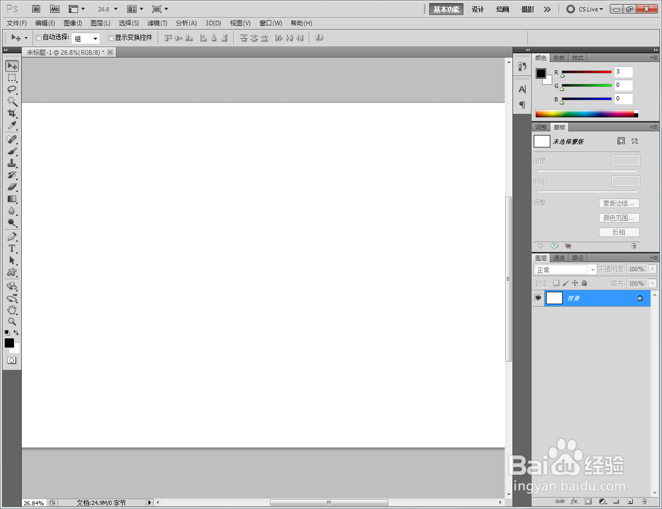Image resolution: width=662 pixels, height=509 pixels.
Task: Select the Blur tool
Action: [x=12, y=211]
